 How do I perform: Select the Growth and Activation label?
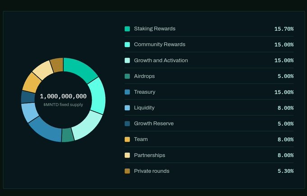[x=161, y=60]
